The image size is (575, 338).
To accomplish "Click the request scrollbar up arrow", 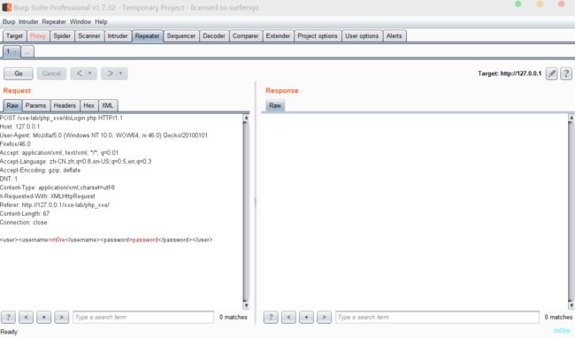I will click(x=246, y=118).
